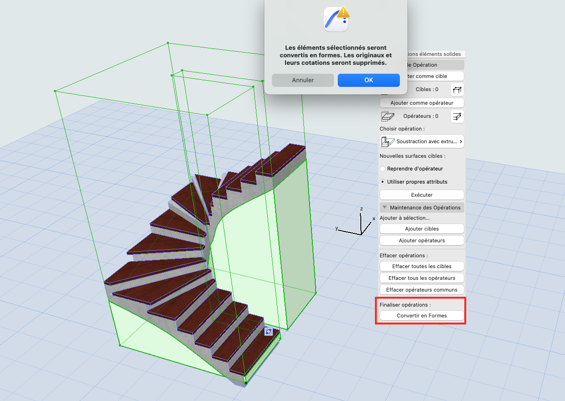Click the 'Effacer opérations :' label
Viewport: 565px width, 401px height.
[404, 256]
